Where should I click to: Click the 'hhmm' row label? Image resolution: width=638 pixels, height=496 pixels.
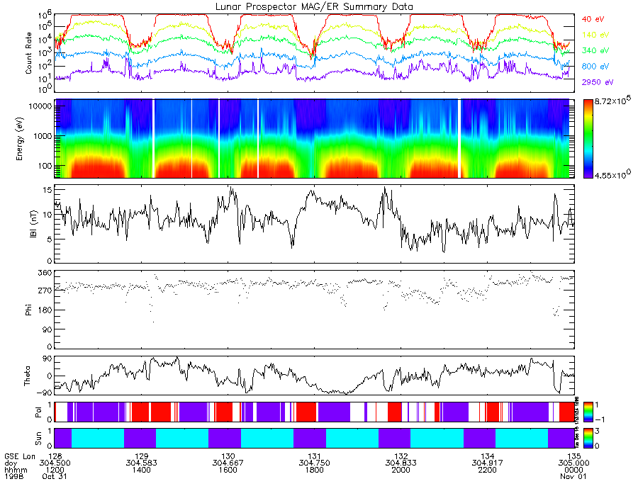tap(16, 470)
